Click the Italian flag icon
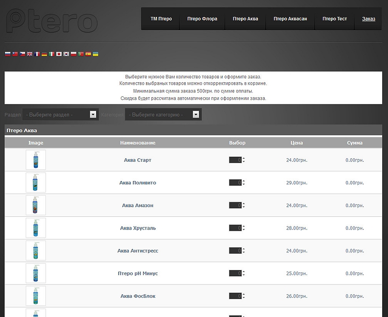Viewport: 388px width, 317px height. pyautogui.click(x=51, y=54)
